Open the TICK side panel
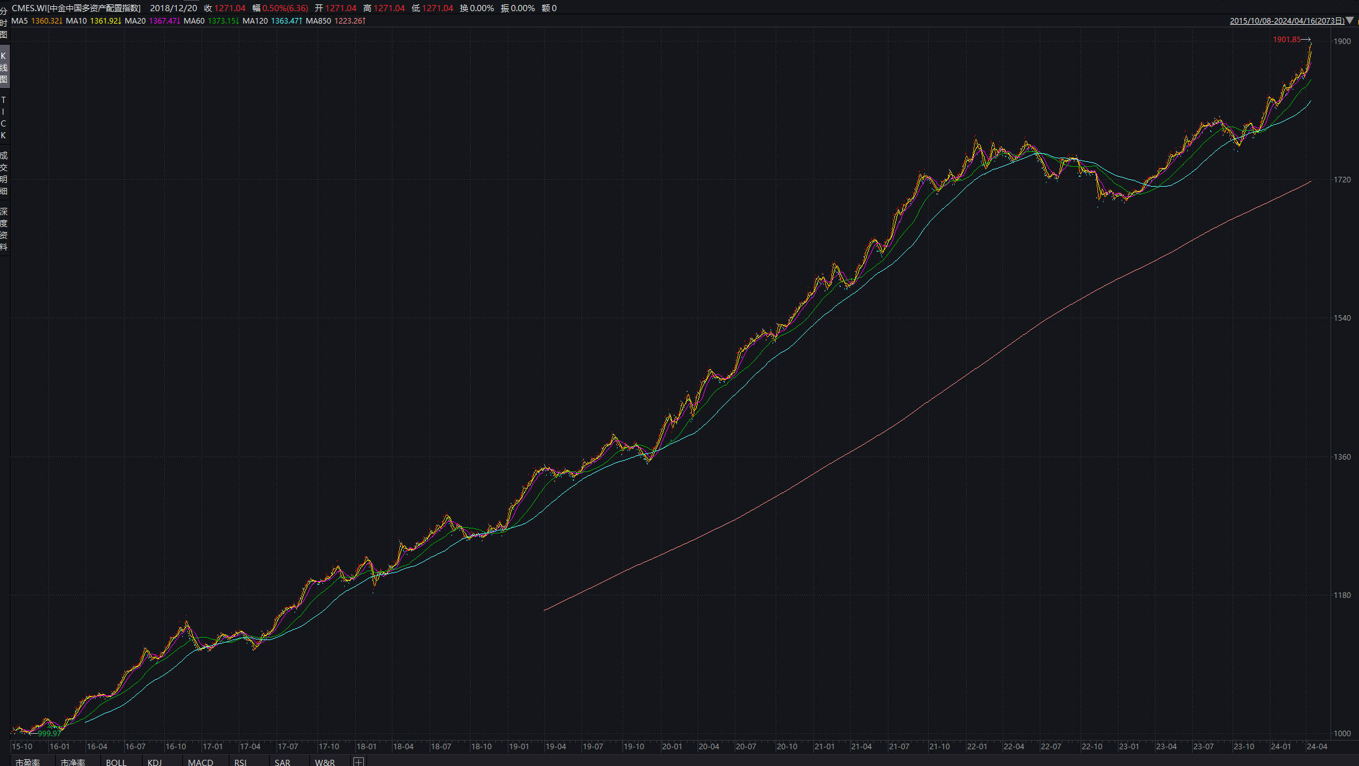Screen dimensions: 1359x766 click(4, 117)
